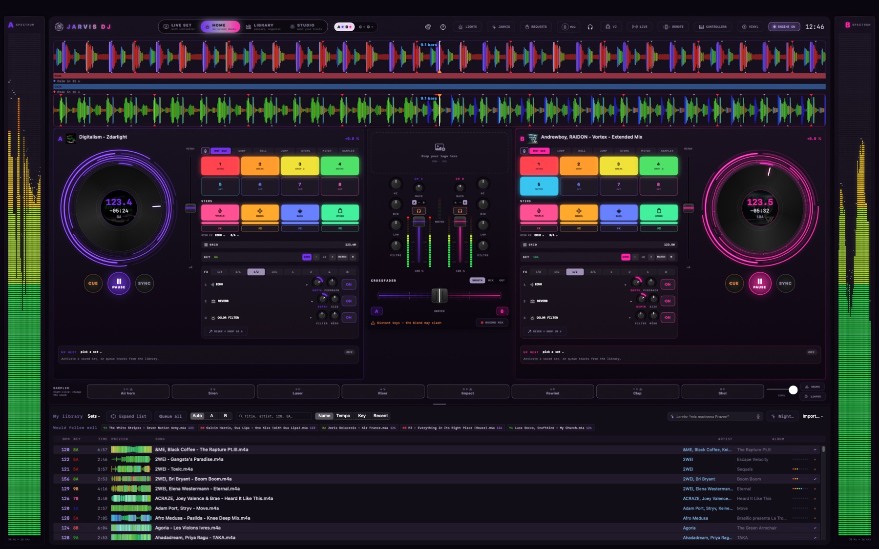The width and height of the screenshot is (879, 549).
Task: Click the Record Mix button
Action: pyautogui.click(x=492, y=323)
